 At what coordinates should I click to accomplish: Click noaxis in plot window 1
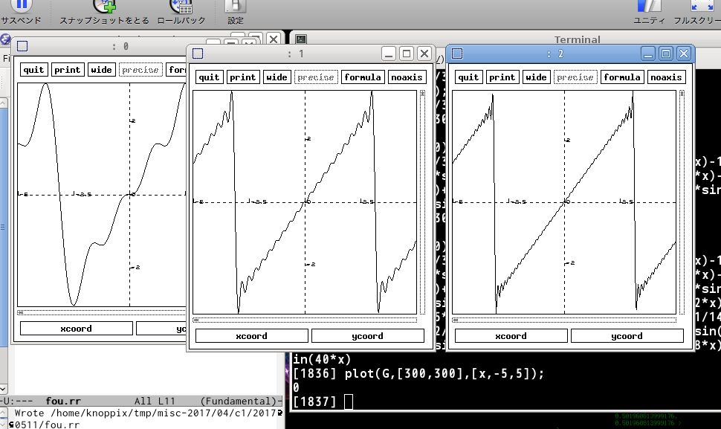tap(407, 77)
